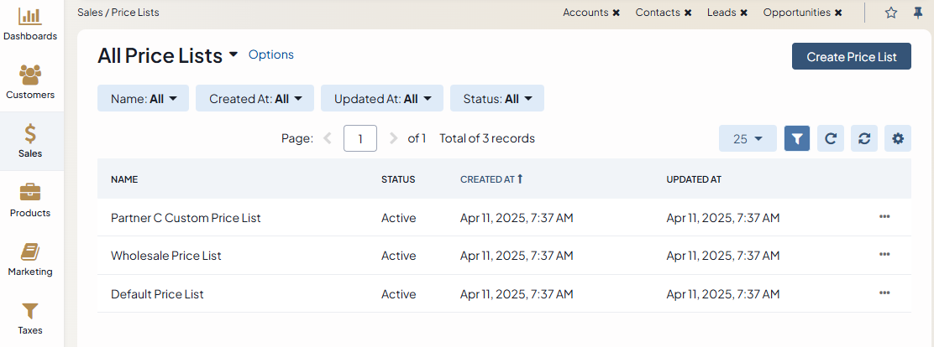Open the 25 per-page dropdown
Screen dimensions: 934x347
tap(748, 138)
